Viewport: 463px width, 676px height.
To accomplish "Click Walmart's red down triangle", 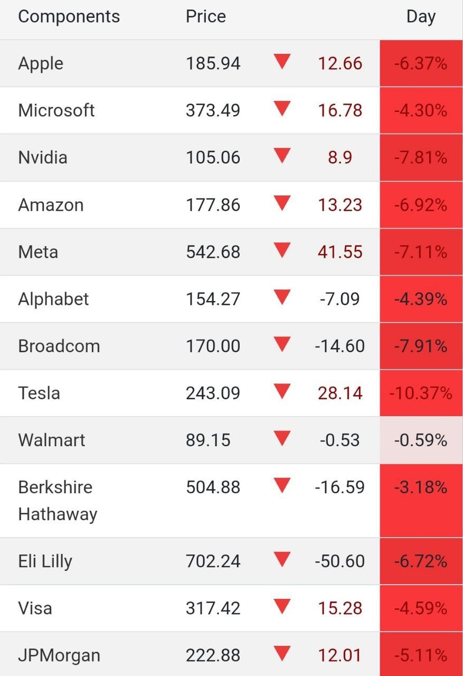I will click(x=282, y=438).
